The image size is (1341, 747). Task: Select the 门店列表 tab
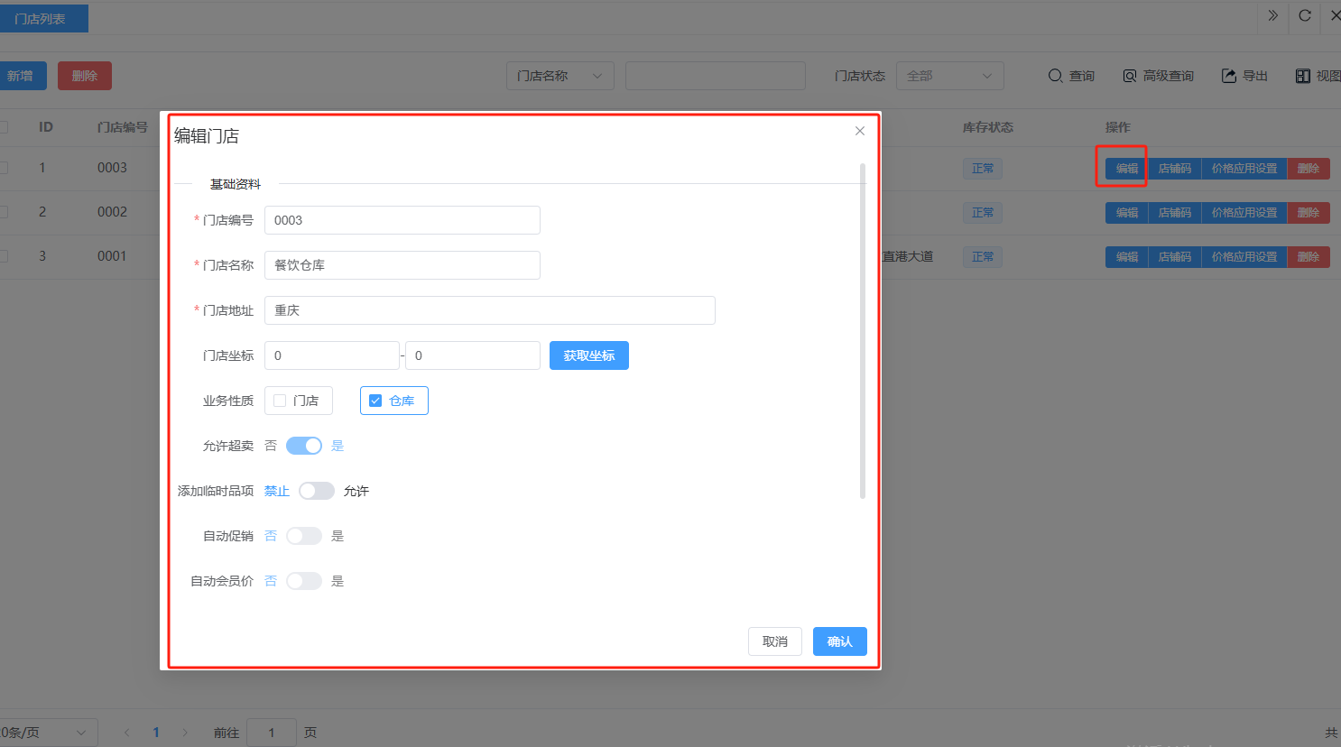41,19
